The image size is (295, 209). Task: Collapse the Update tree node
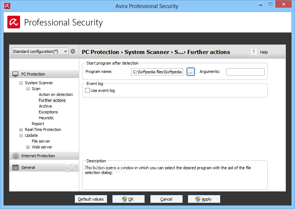pyautogui.click(x=21, y=136)
